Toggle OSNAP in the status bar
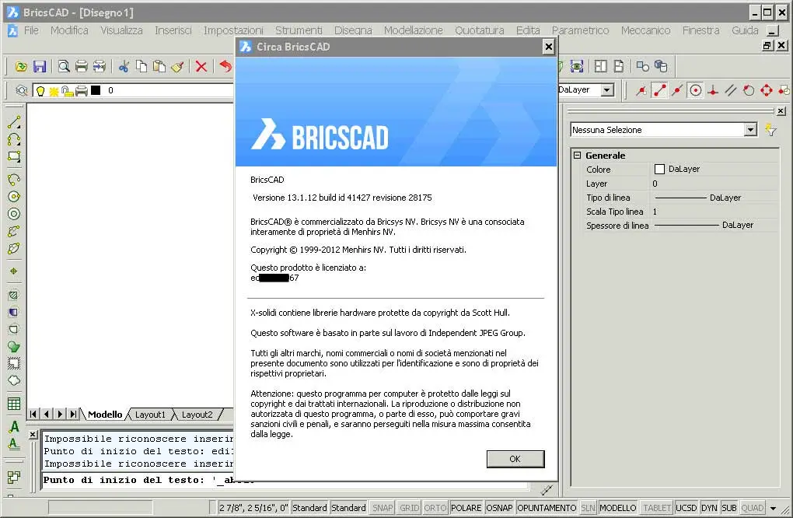This screenshot has height=518, width=793. coord(499,507)
